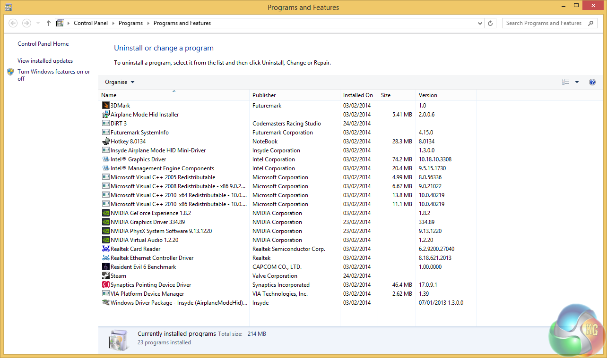Image resolution: width=607 pixels, height=358 pixels.
Task: Go up one level with up arrow
Action: [x=49, y=23]
